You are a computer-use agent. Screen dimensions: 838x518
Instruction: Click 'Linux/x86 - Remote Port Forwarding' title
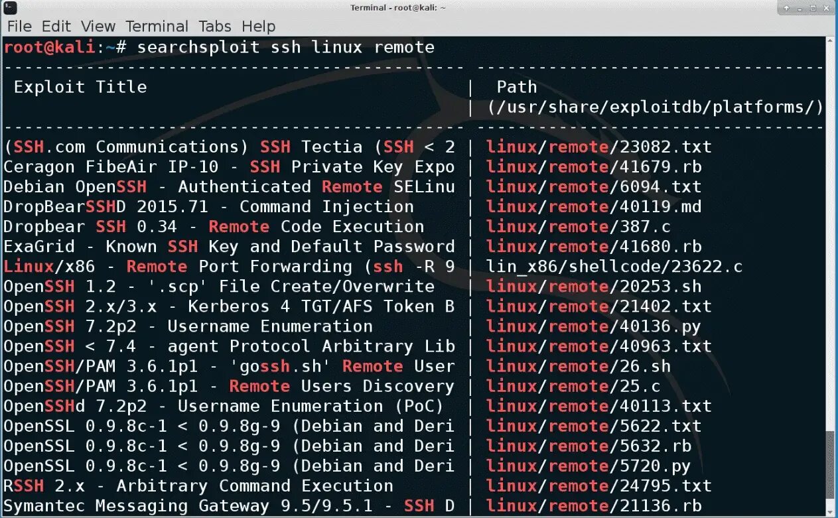tap(230, 267)
